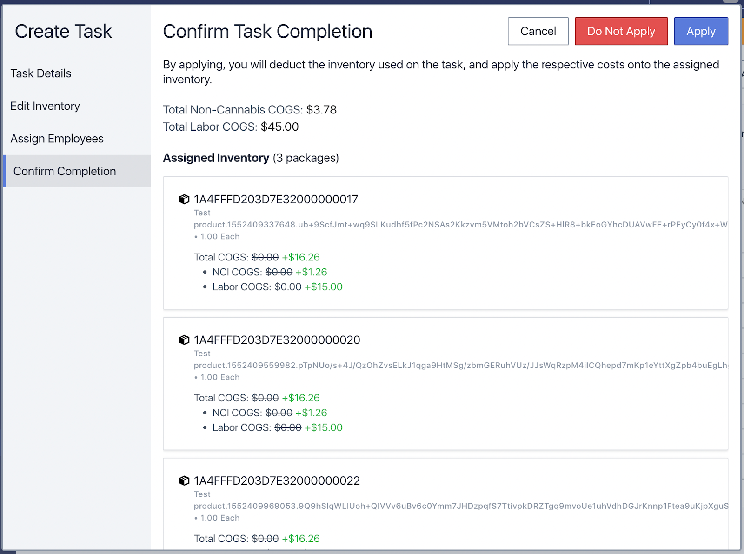744x554 pixels.
Task: Select the Confirm Completion step
Action: (65, 171)
